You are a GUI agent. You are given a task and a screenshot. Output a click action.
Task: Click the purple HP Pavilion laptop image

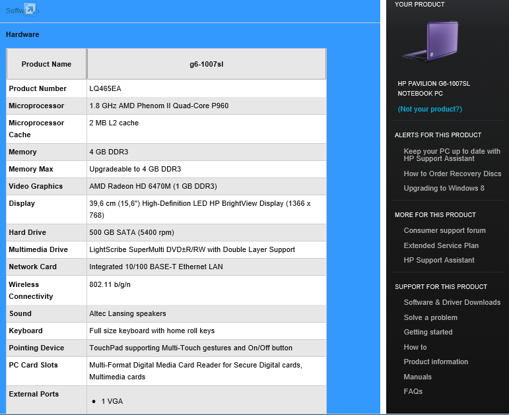click(431, 42)
